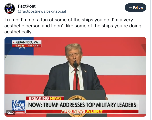Viewport: 152px width, 120px height.
Task: Click the 0:10 video duration badge
Action: [10, 113]
